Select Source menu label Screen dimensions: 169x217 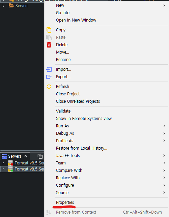(62, 193)
